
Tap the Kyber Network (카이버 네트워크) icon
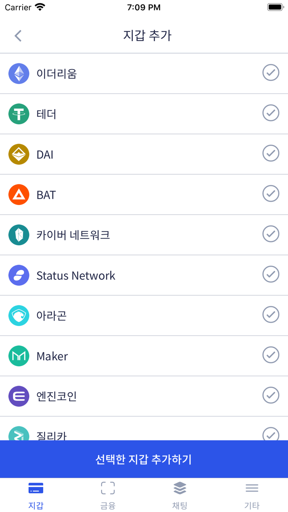pos(19,235)
